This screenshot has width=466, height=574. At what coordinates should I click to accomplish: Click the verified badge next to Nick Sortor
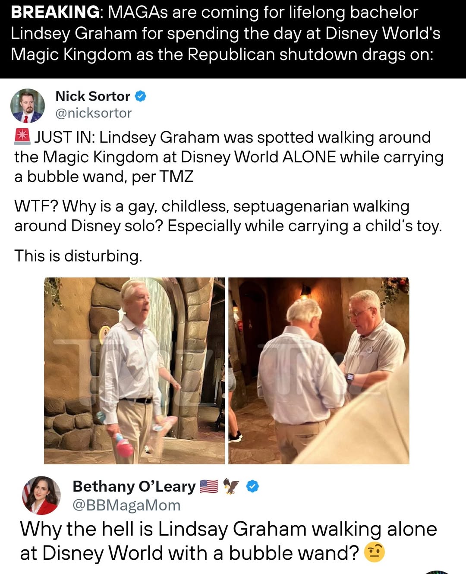tap(141, 96)
